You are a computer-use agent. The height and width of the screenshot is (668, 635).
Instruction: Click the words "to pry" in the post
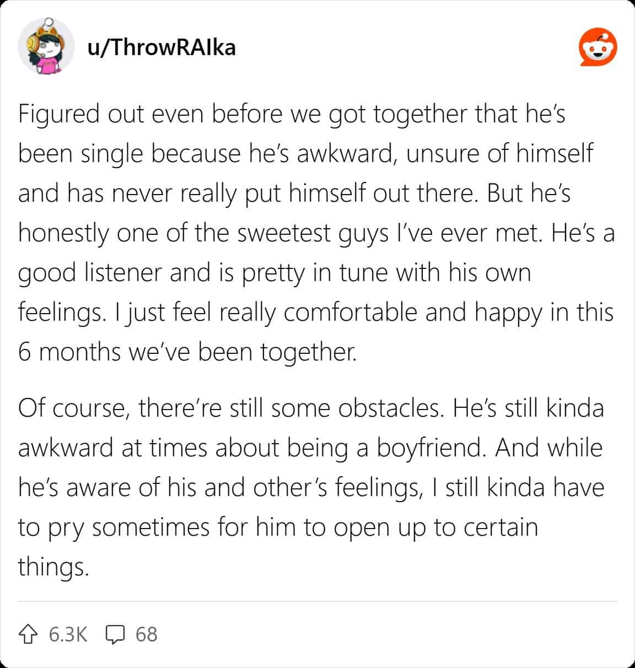pyautogui.click(x=51, y=527)
